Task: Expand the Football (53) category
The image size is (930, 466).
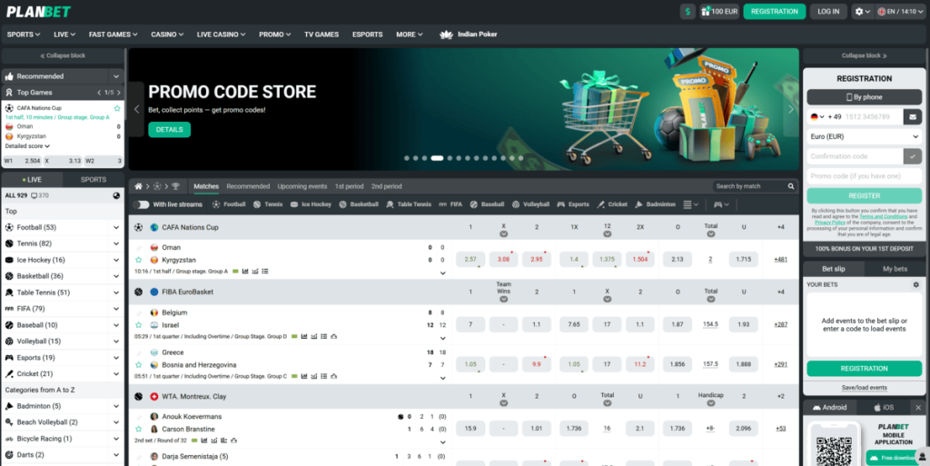Action: click(116, 227)
